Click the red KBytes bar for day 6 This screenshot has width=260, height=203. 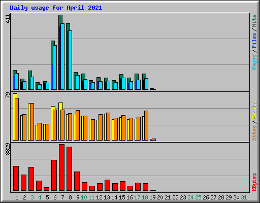click(x=54, y=176)
